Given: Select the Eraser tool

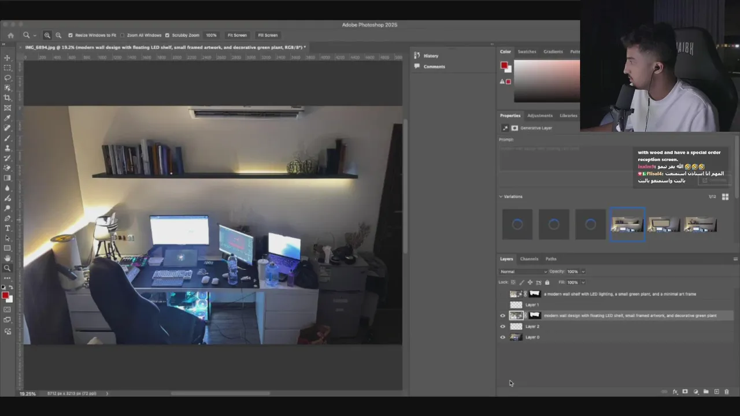Looking at the screenshot, I should pyautogui.click(x=8, y=168).
